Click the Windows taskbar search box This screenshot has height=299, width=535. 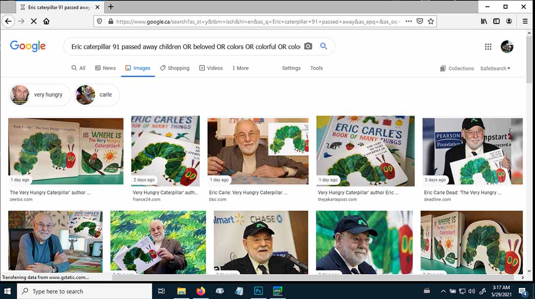85,291
